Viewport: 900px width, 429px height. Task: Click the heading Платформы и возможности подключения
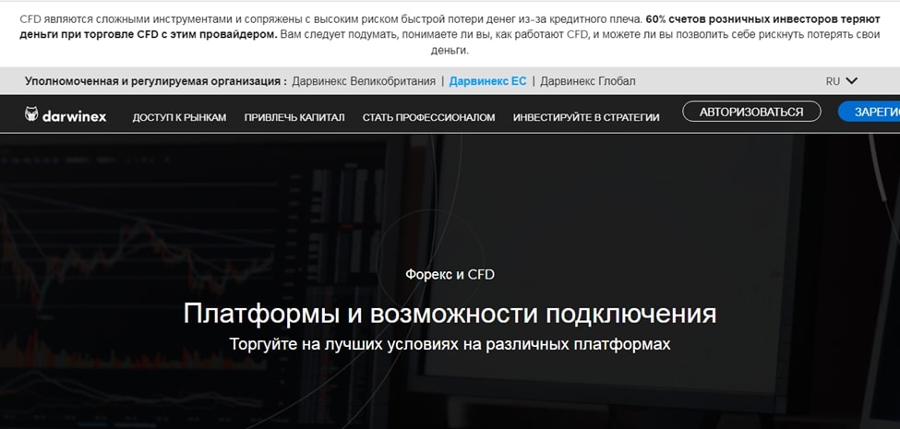[x=450, y=314]
